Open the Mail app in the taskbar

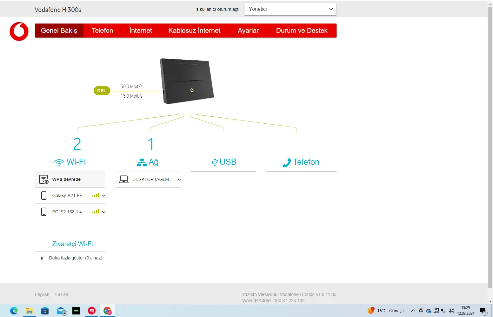click(61, 311)
